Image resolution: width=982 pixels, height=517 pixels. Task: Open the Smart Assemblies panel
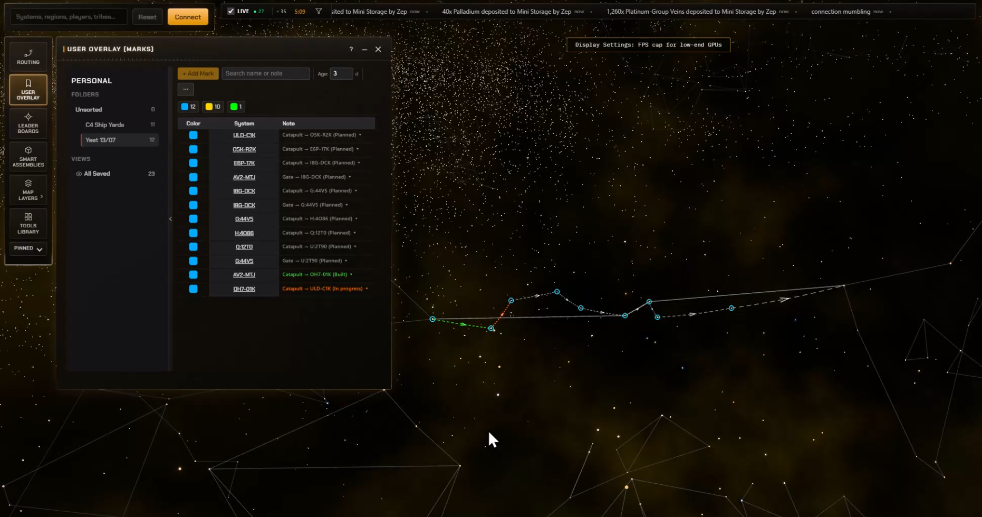(28, 157)
